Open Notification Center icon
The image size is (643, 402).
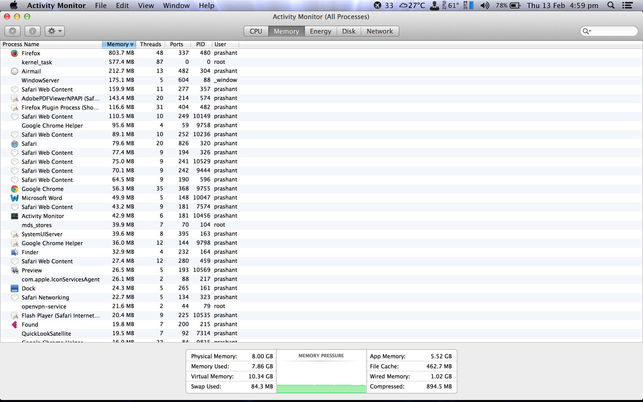(x=627, y=5)
